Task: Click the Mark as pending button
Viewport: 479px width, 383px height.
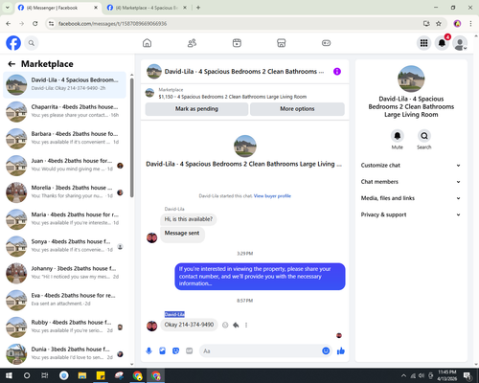Action: click(196, 109)
